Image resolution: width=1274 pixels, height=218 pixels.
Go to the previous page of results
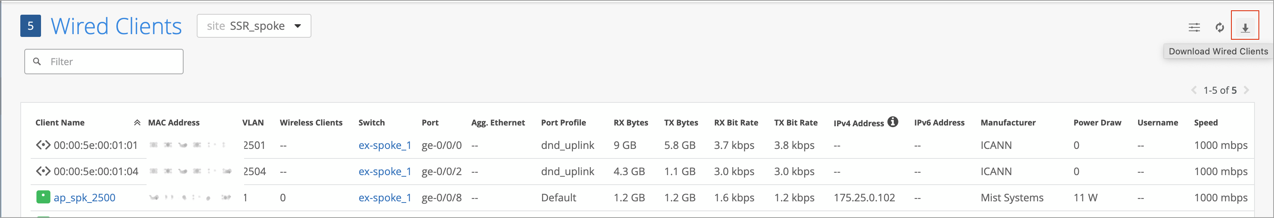click(x=1194, y=90)
